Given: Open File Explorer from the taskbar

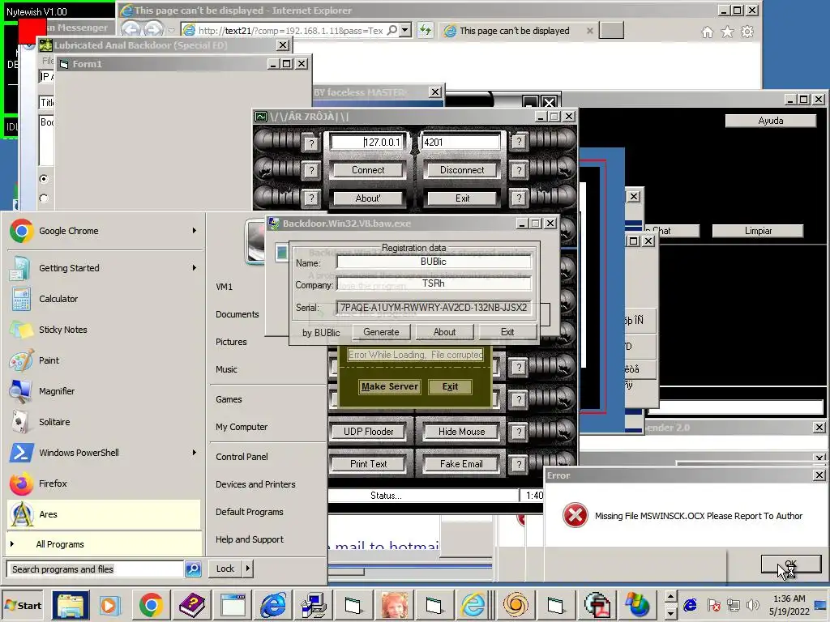Looking at the screenshot, I should coord(71,605).
